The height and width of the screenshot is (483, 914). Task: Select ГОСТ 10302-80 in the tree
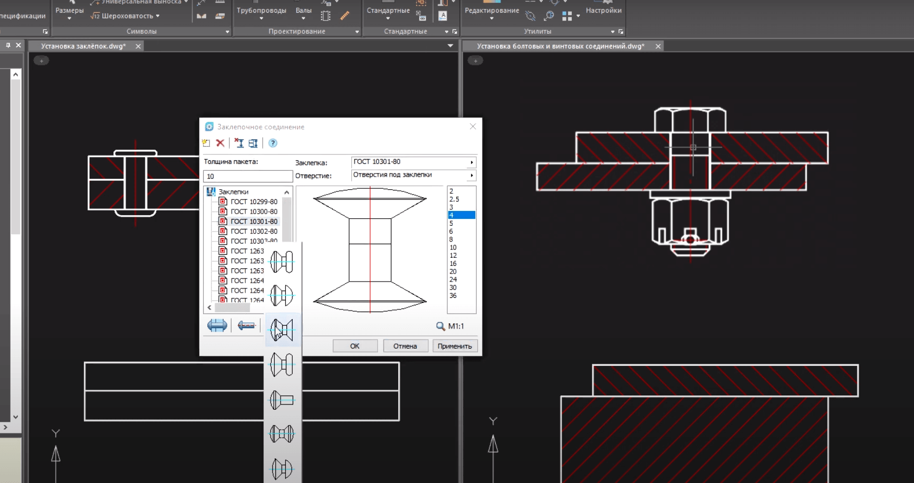[x=254, y=231]
